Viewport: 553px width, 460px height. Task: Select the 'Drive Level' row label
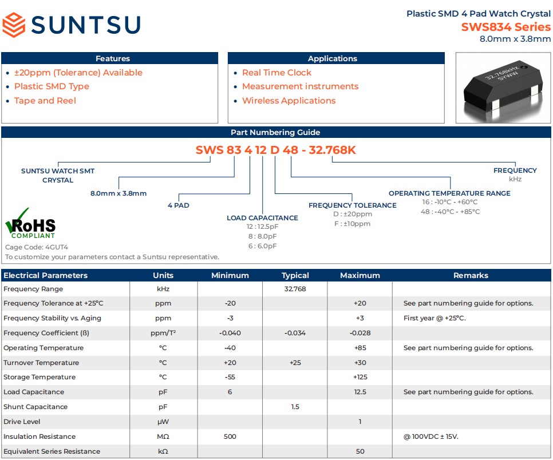(22, 422)
